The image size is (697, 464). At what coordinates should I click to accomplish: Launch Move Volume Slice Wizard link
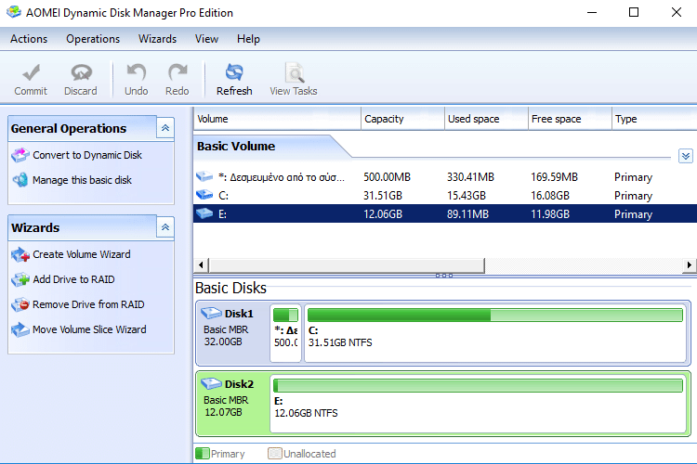click(89, 329)
